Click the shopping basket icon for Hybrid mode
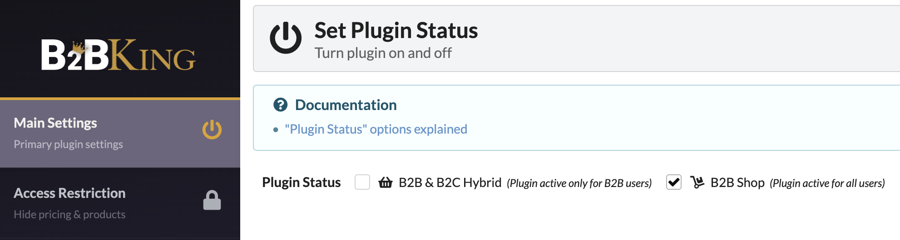This screenshot has width=900, height=240. tap(386, 182)
